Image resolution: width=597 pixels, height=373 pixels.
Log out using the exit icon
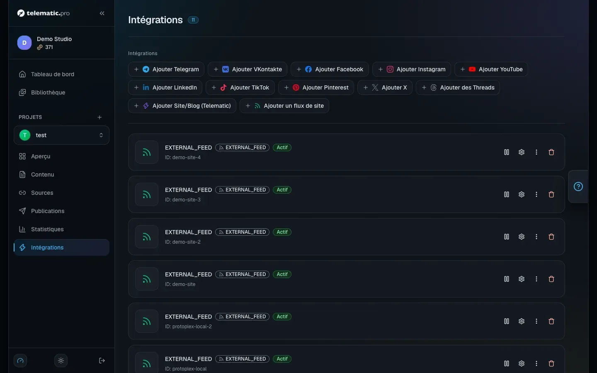(102, 361)
